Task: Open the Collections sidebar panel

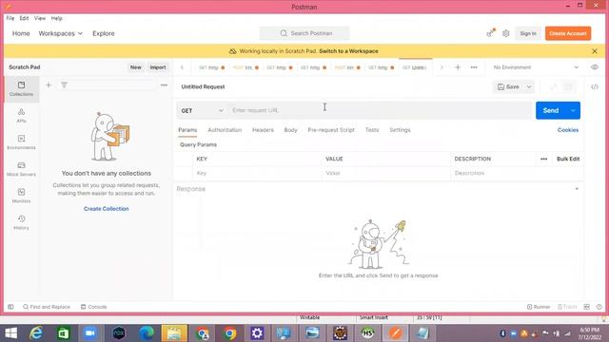Action: coord(21,88)
